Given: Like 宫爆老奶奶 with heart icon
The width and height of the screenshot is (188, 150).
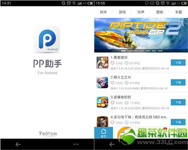Looking at the screenshot, I should click(112, 103).
